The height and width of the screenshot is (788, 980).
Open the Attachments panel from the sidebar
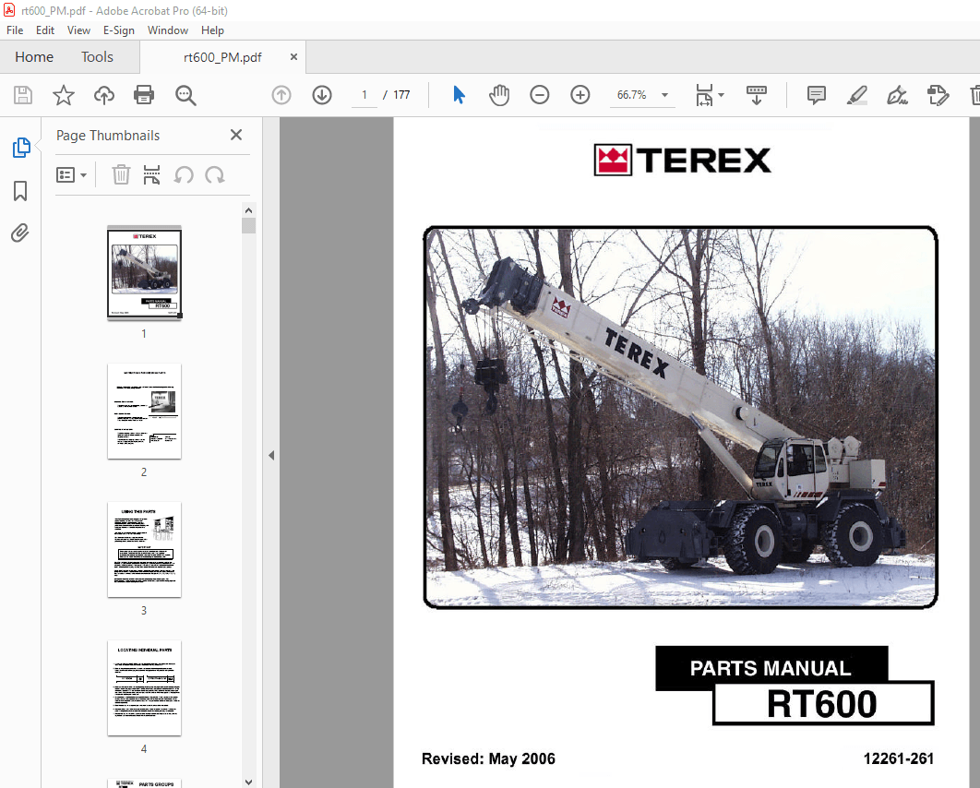(20, 233)
